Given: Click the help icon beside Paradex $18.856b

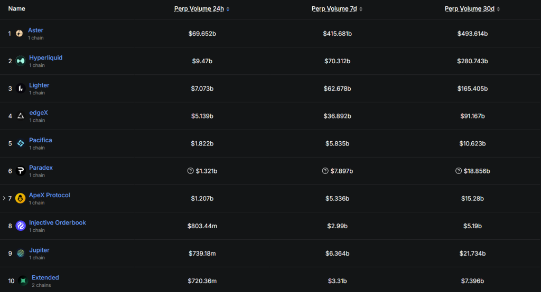Looking at the screenshot, I should tap(459, 171).
